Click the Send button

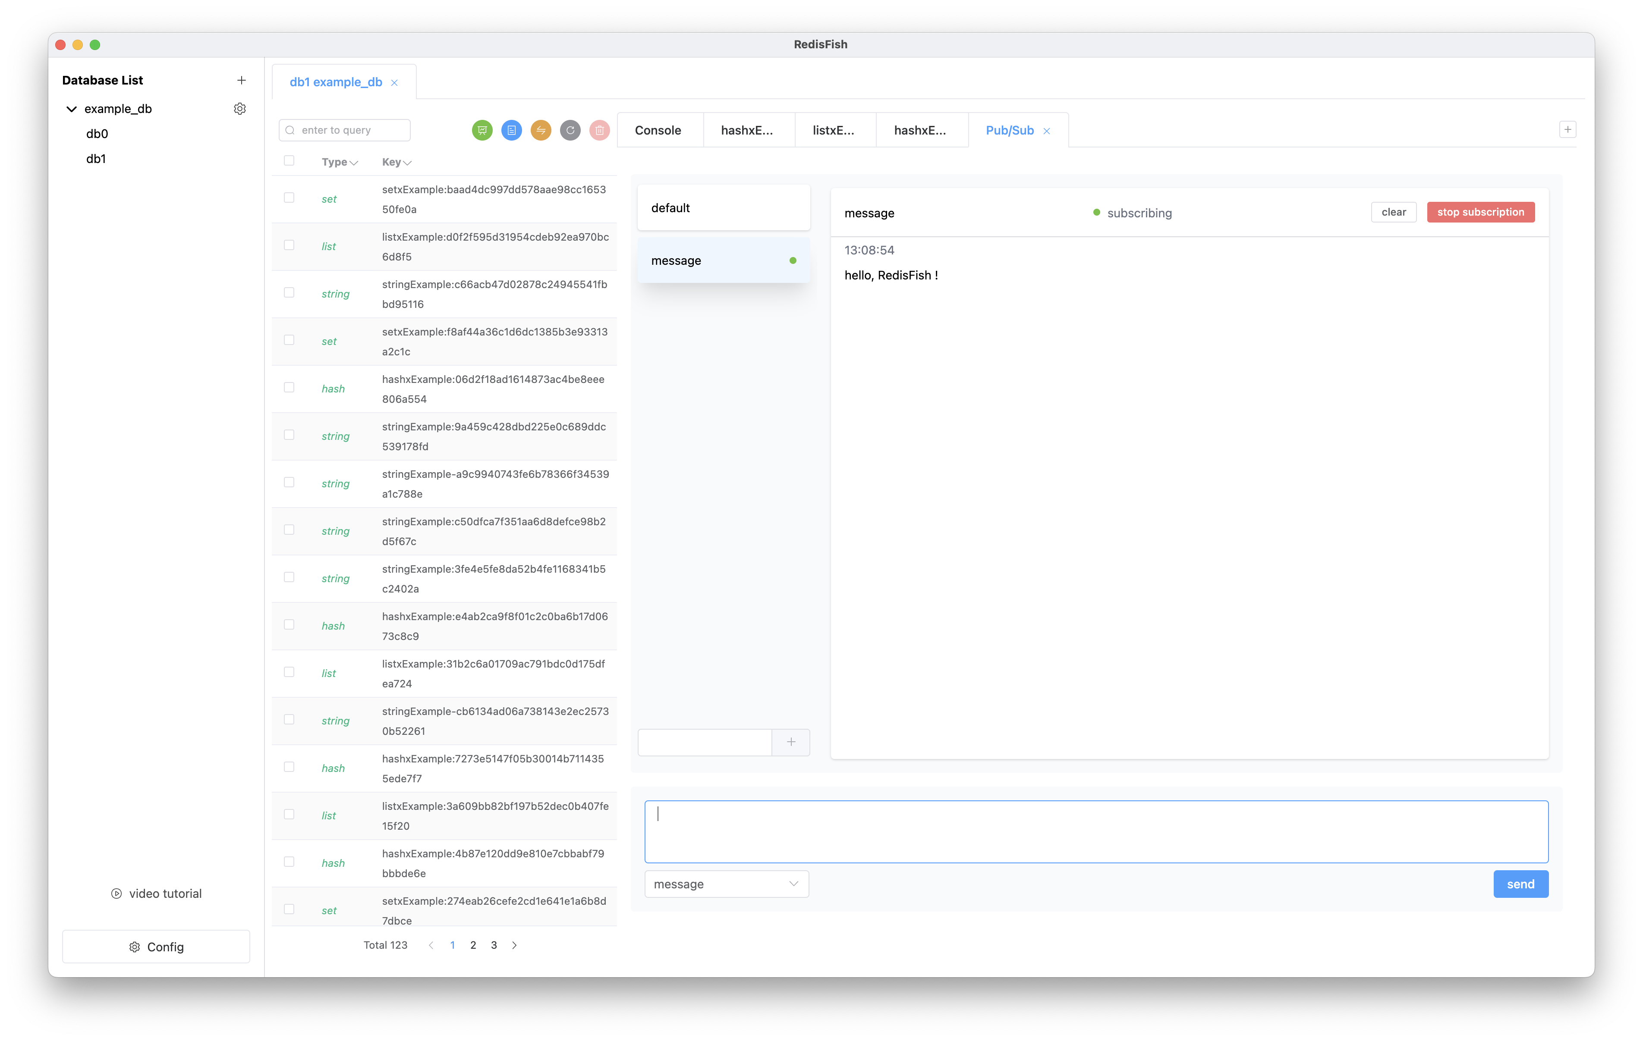1520,884
